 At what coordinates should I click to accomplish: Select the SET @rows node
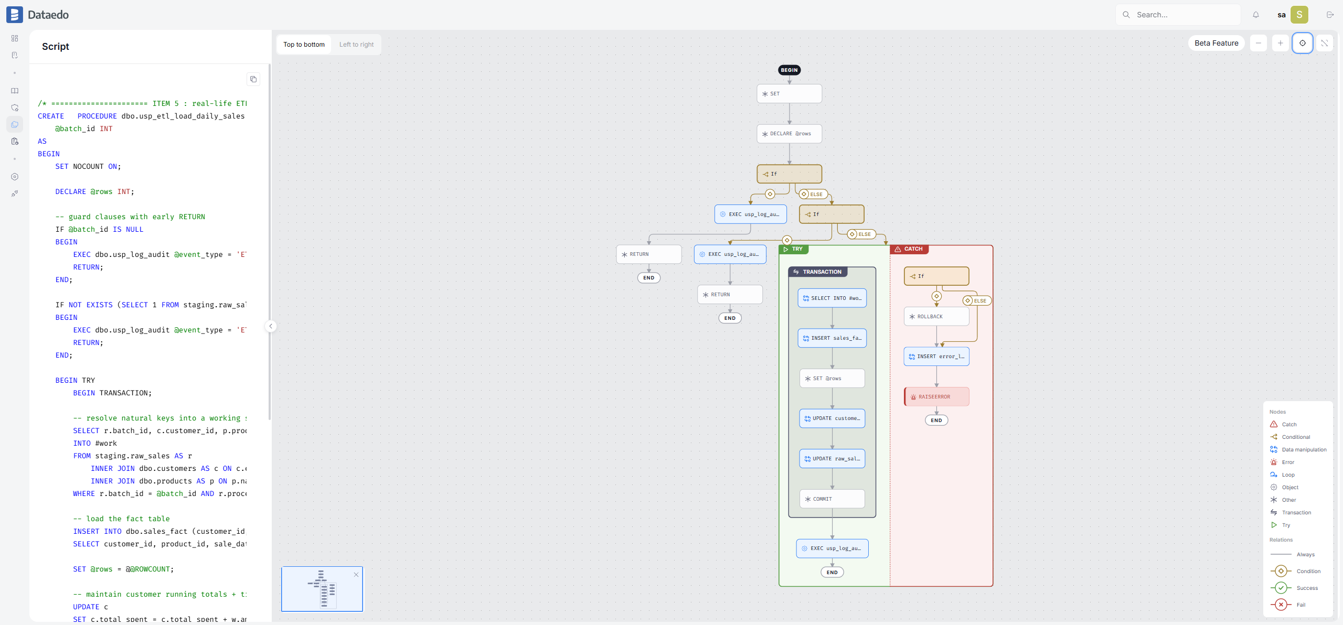point(832,379)
